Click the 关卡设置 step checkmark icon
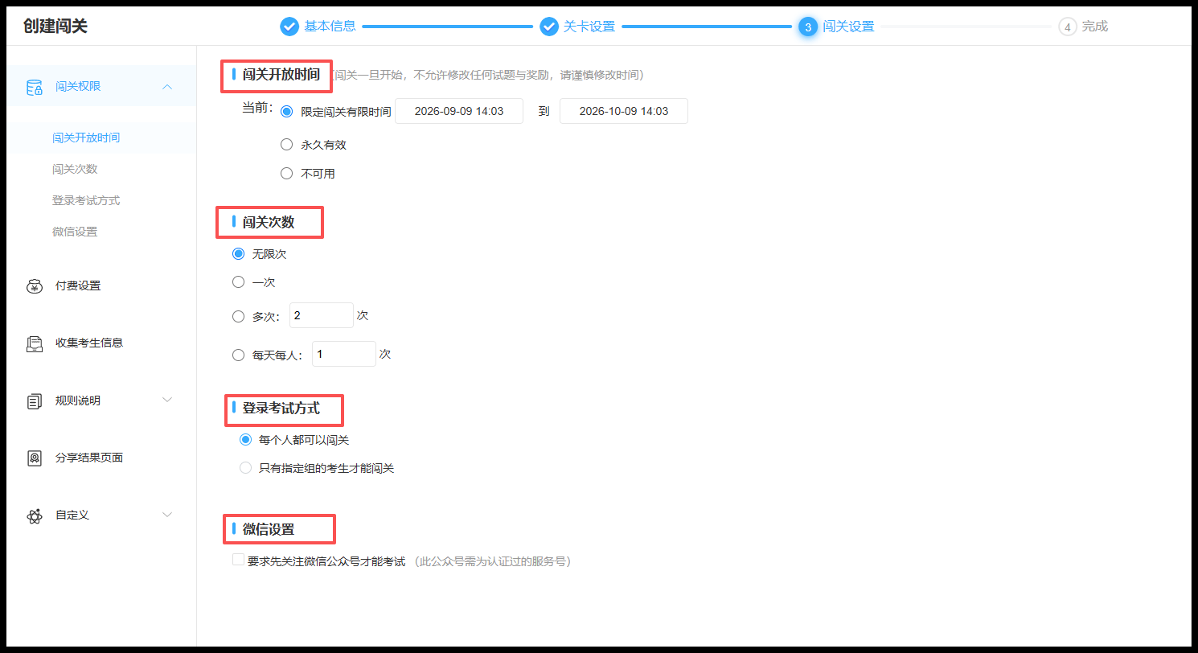1198x653 pixels. [549, 27]
